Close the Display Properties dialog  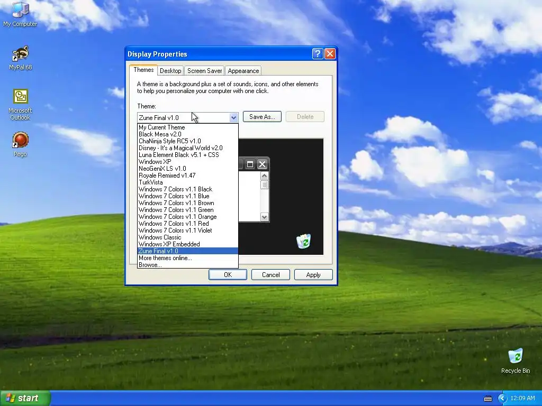330,54
